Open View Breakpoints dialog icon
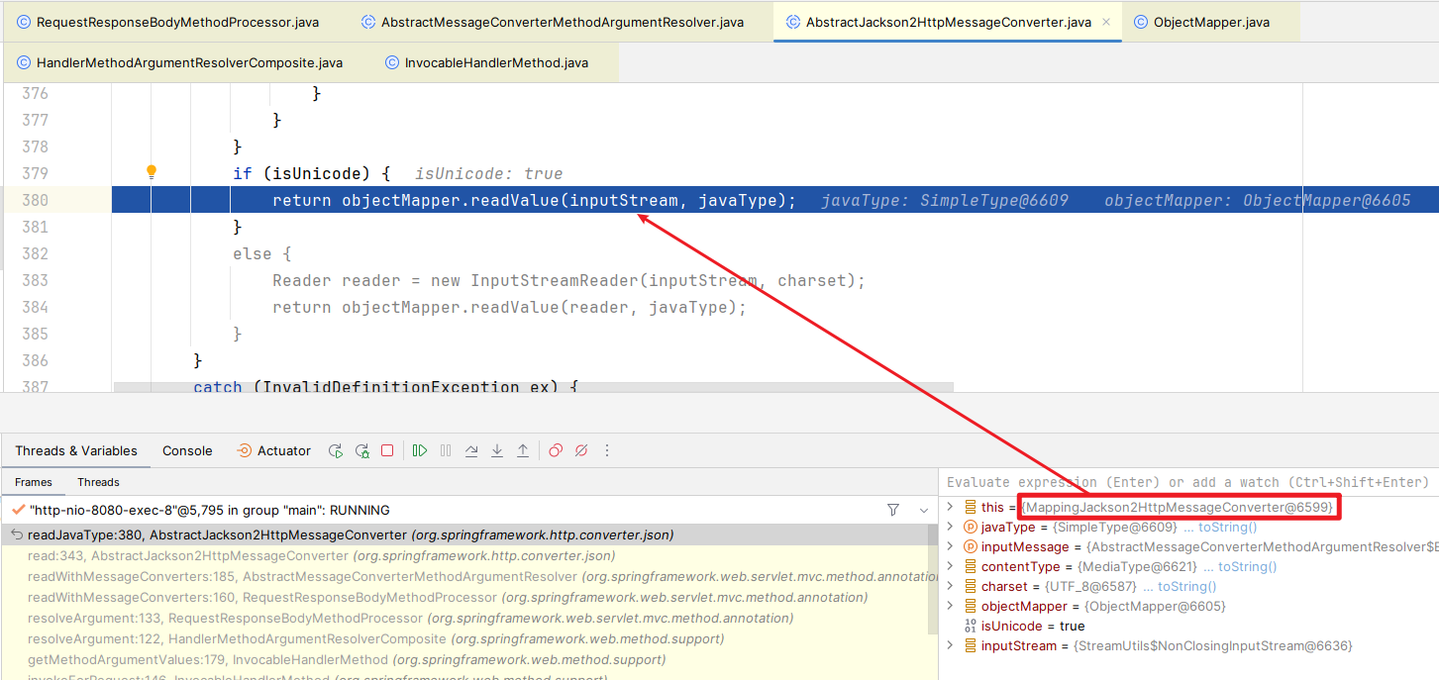Screen dimensions: 1439x680 (x=556, y=450)
